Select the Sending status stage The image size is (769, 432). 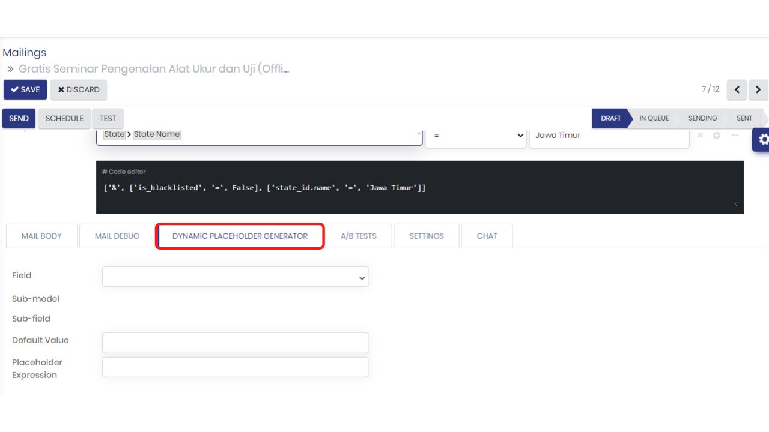point(702,118)
